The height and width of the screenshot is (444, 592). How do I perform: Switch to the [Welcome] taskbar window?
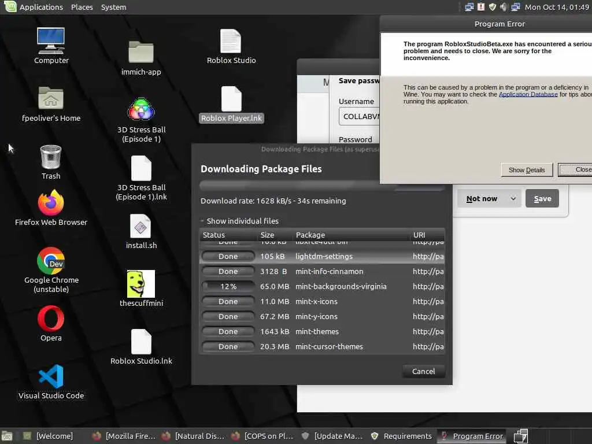49,436
